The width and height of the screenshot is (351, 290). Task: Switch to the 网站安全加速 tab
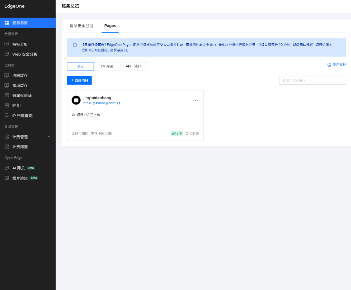(81, 26)
